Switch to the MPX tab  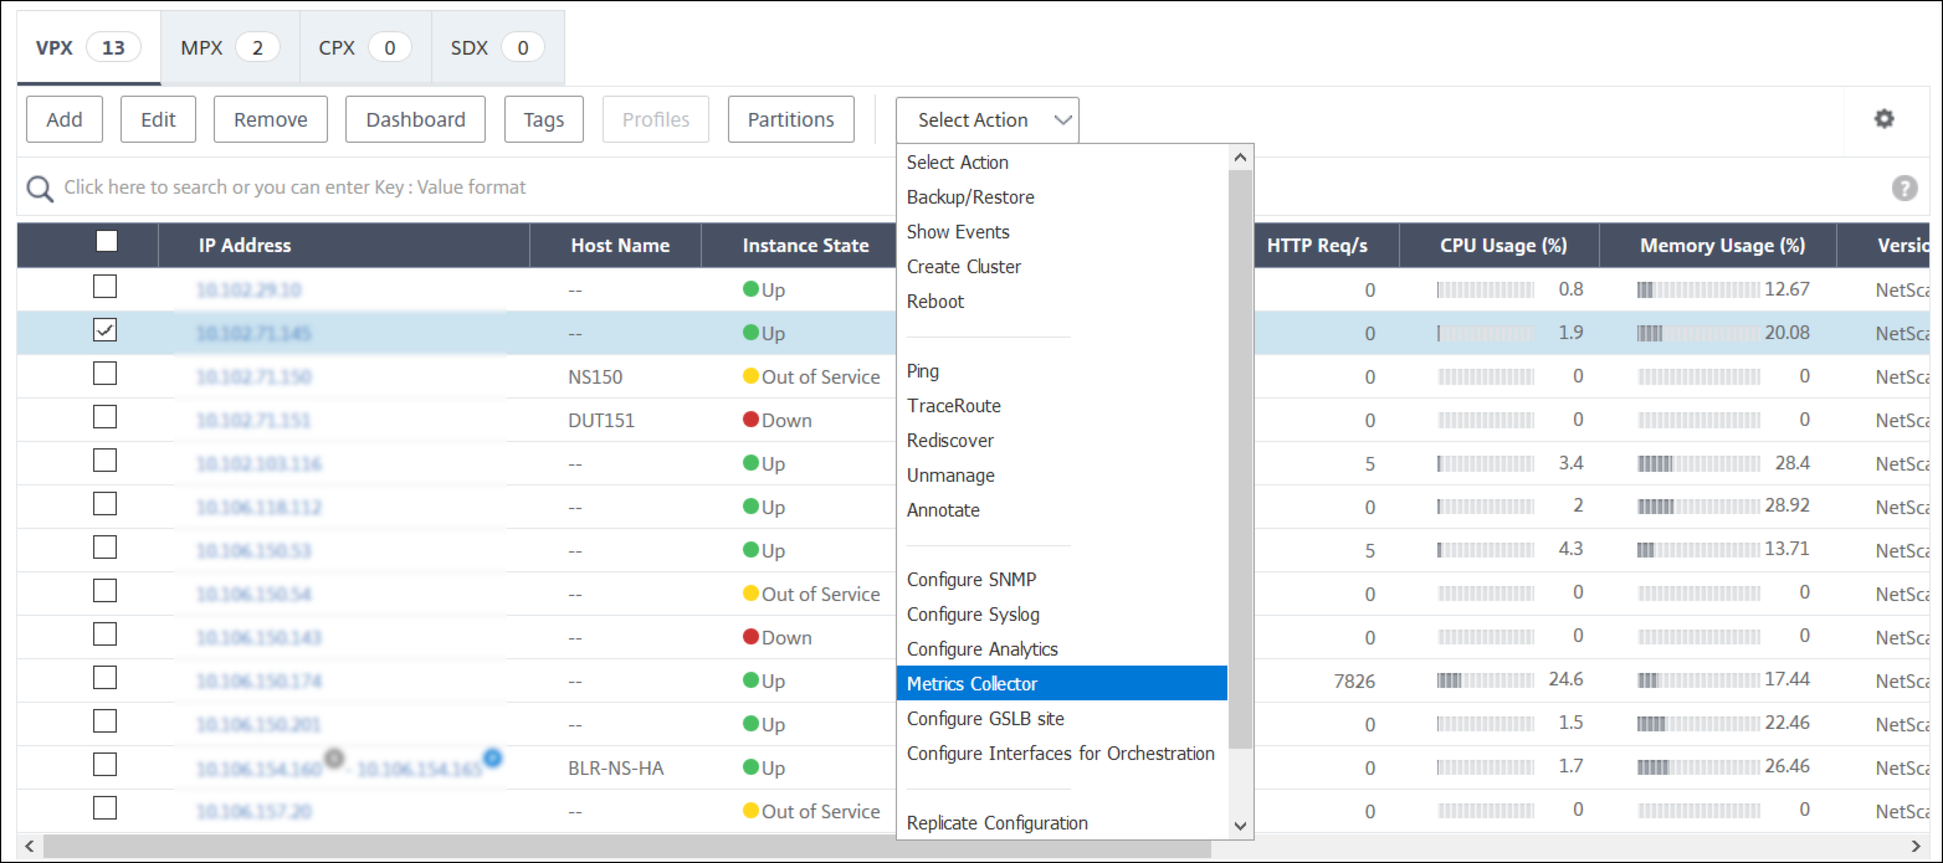pos(230,47)
